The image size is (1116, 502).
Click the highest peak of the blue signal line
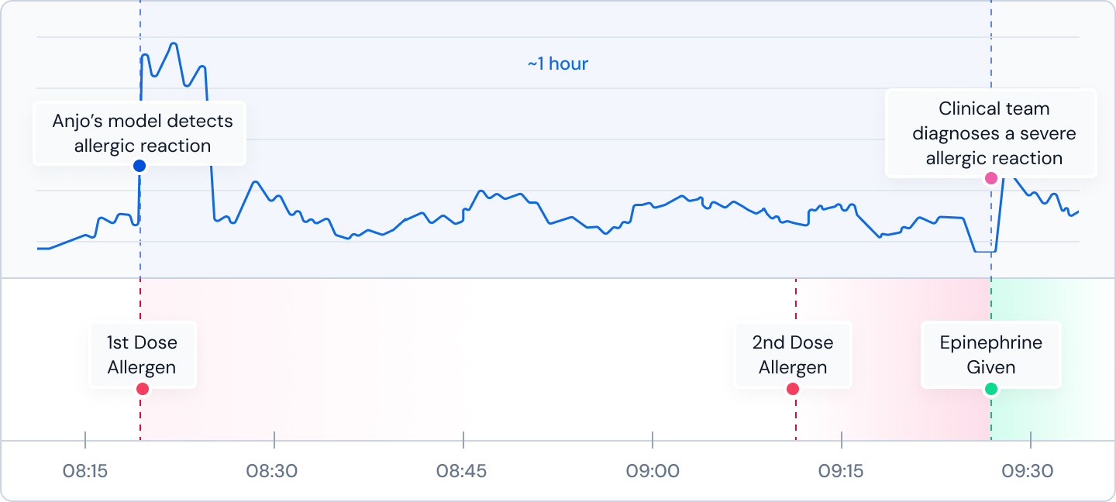(174, 44)
